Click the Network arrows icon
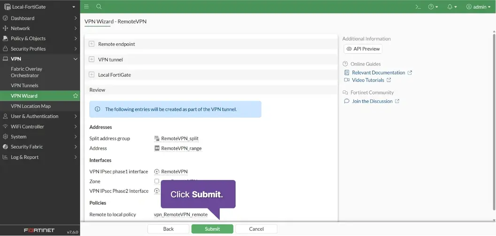Image resolution: width=496 pixels, height=236 pixels. pyautogui.click(x=5, y=28)
